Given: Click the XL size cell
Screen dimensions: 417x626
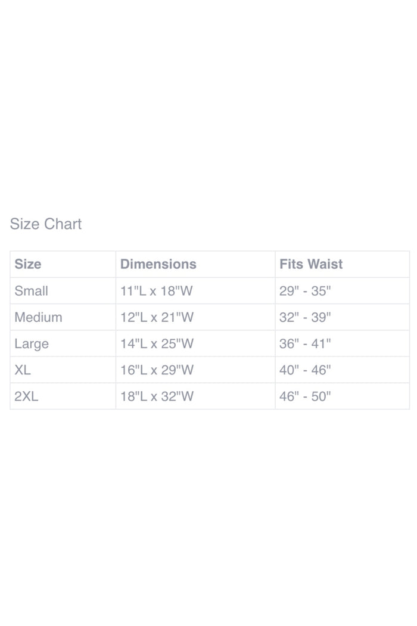Looking at the screenshot, I should (x=63, y=370).
